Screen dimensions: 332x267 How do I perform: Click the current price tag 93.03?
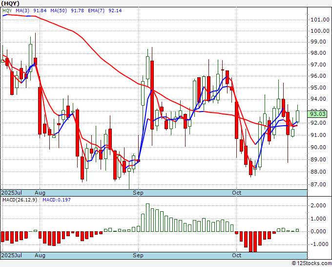318,114
